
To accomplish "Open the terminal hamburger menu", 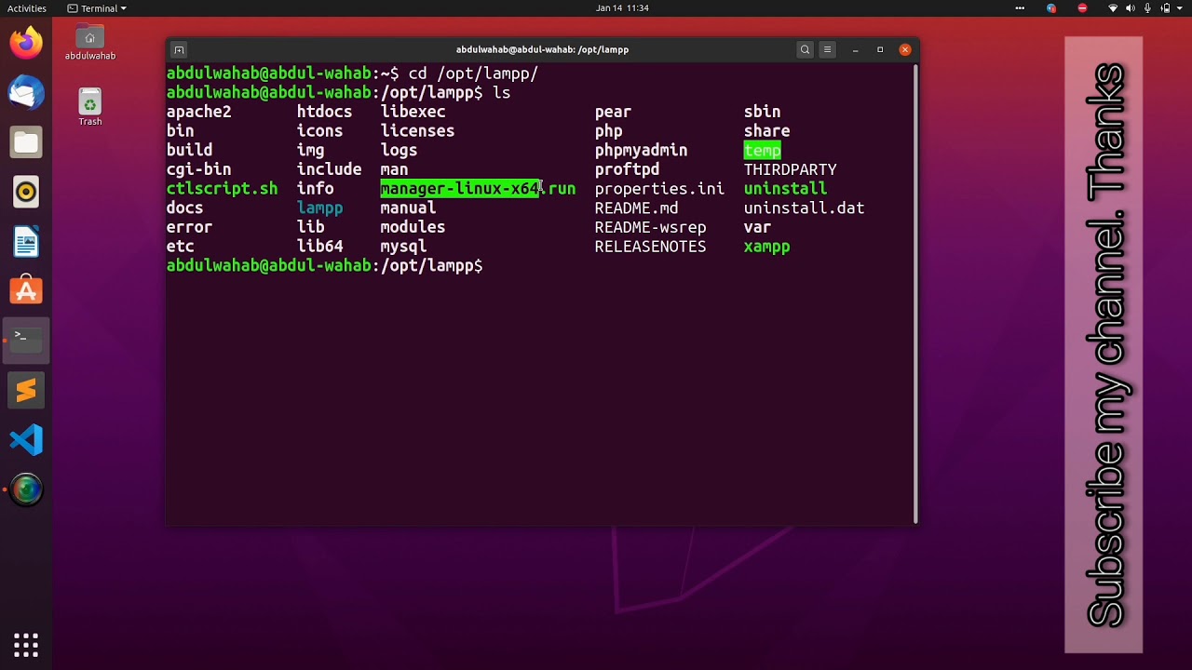I will [x=827, y=49].
